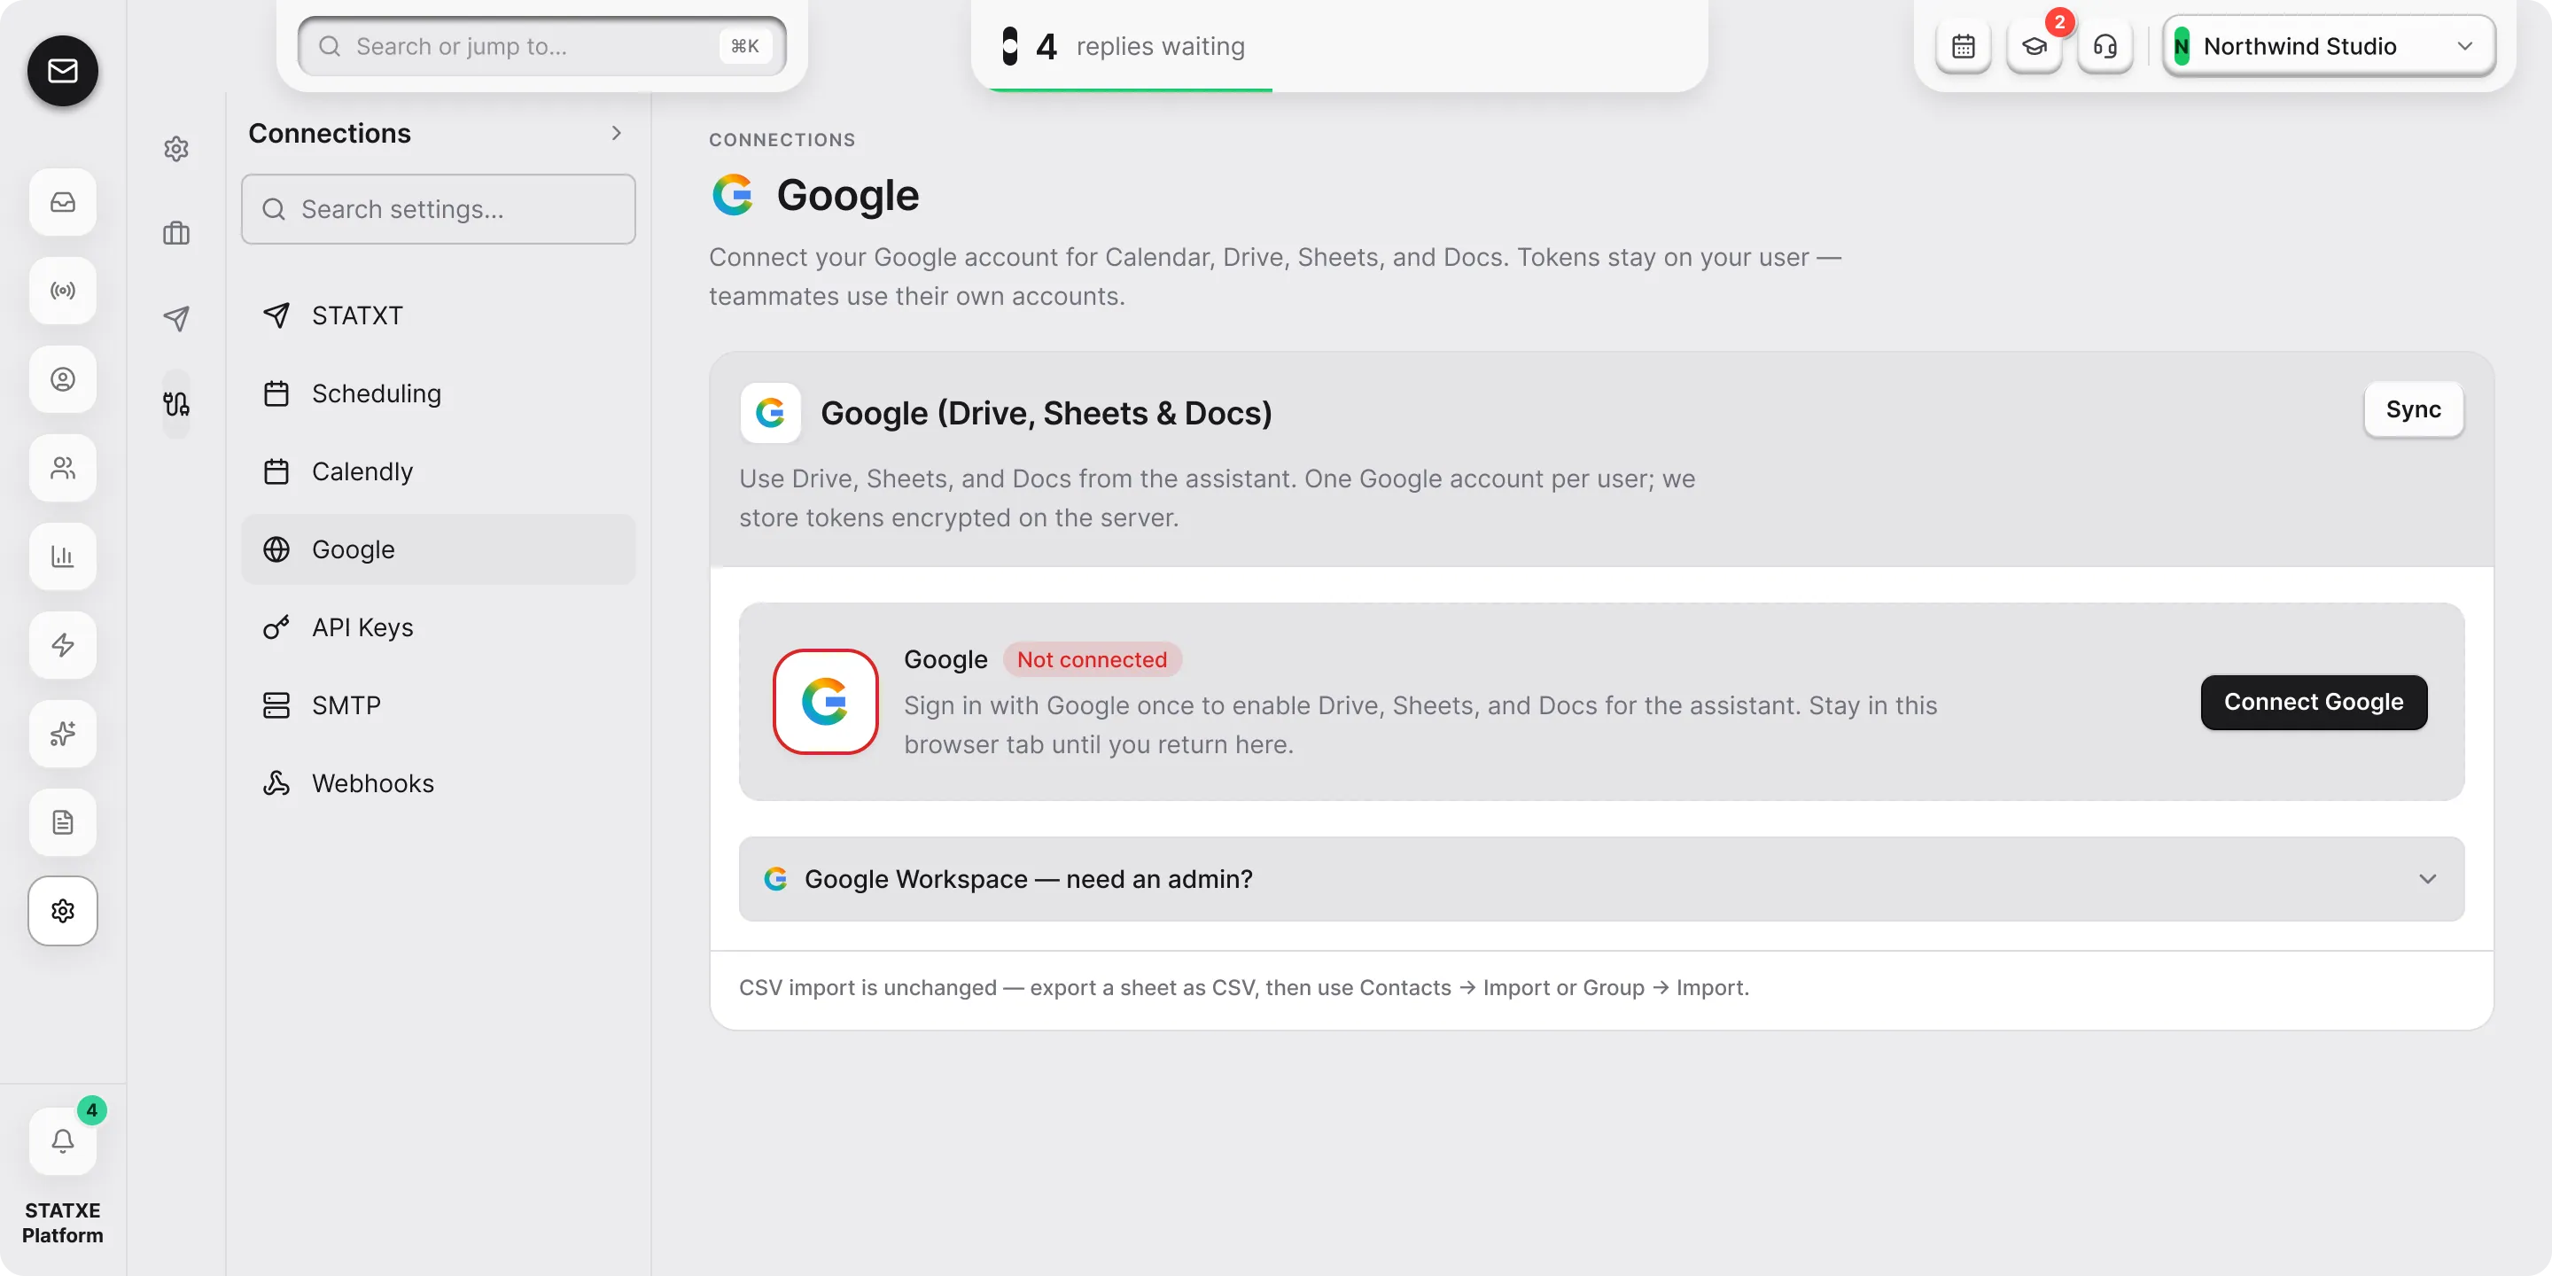Click the replies waiting banner
Screen dimensions: 2552x1276
[1340, 45]
